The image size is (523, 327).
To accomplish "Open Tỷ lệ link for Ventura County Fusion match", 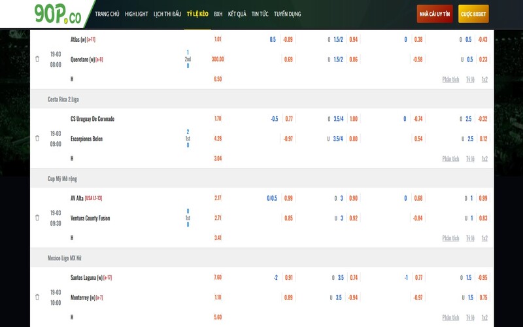I will [x=470, y=238].
